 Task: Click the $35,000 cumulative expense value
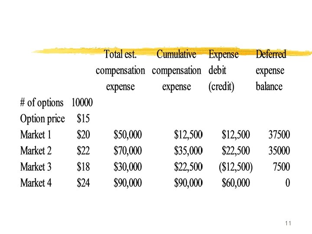tap(188, 151)
